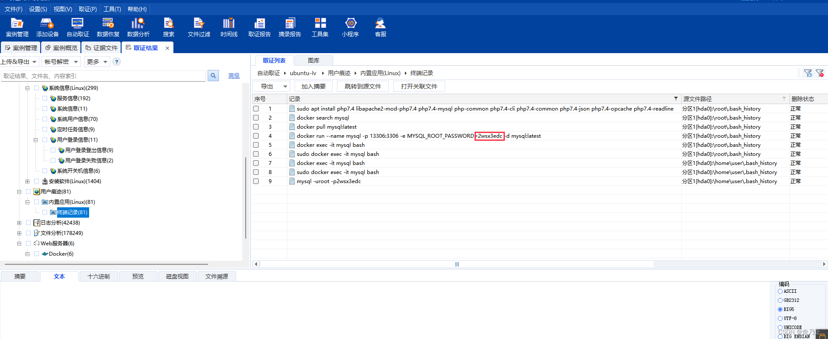Select the Docker(6) tree item
This screenshot has height=339, width=828.
61,254
